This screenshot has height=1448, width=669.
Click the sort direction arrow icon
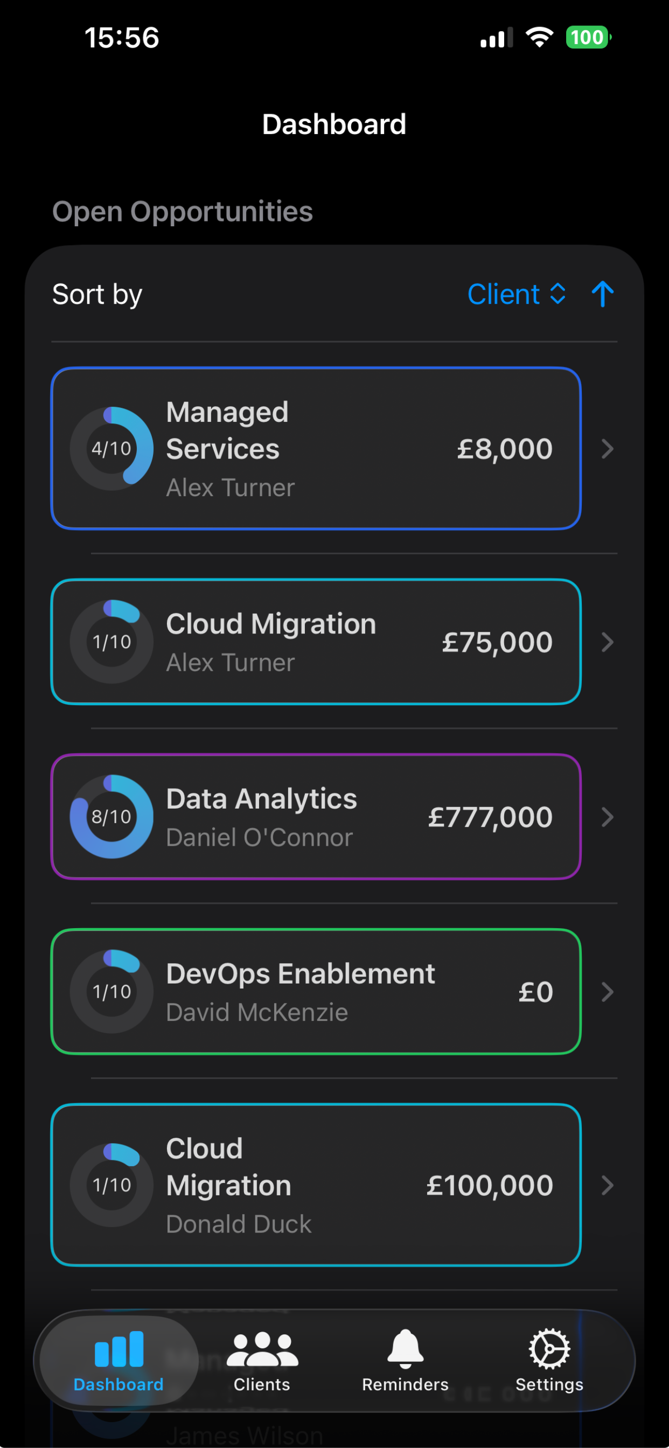602,294
